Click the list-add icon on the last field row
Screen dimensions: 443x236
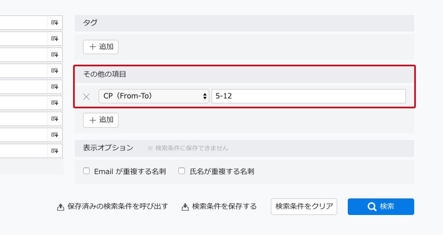(x=55, y=151)
